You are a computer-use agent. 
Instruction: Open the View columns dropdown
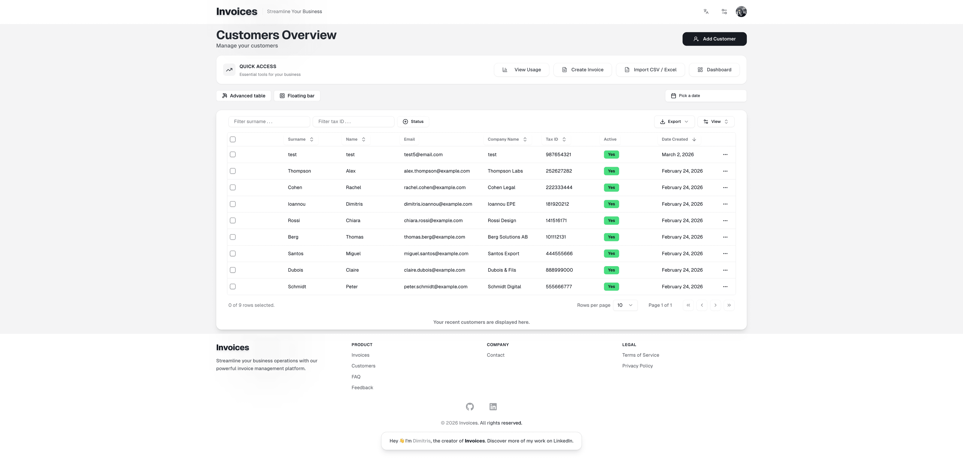click(715, 121)
